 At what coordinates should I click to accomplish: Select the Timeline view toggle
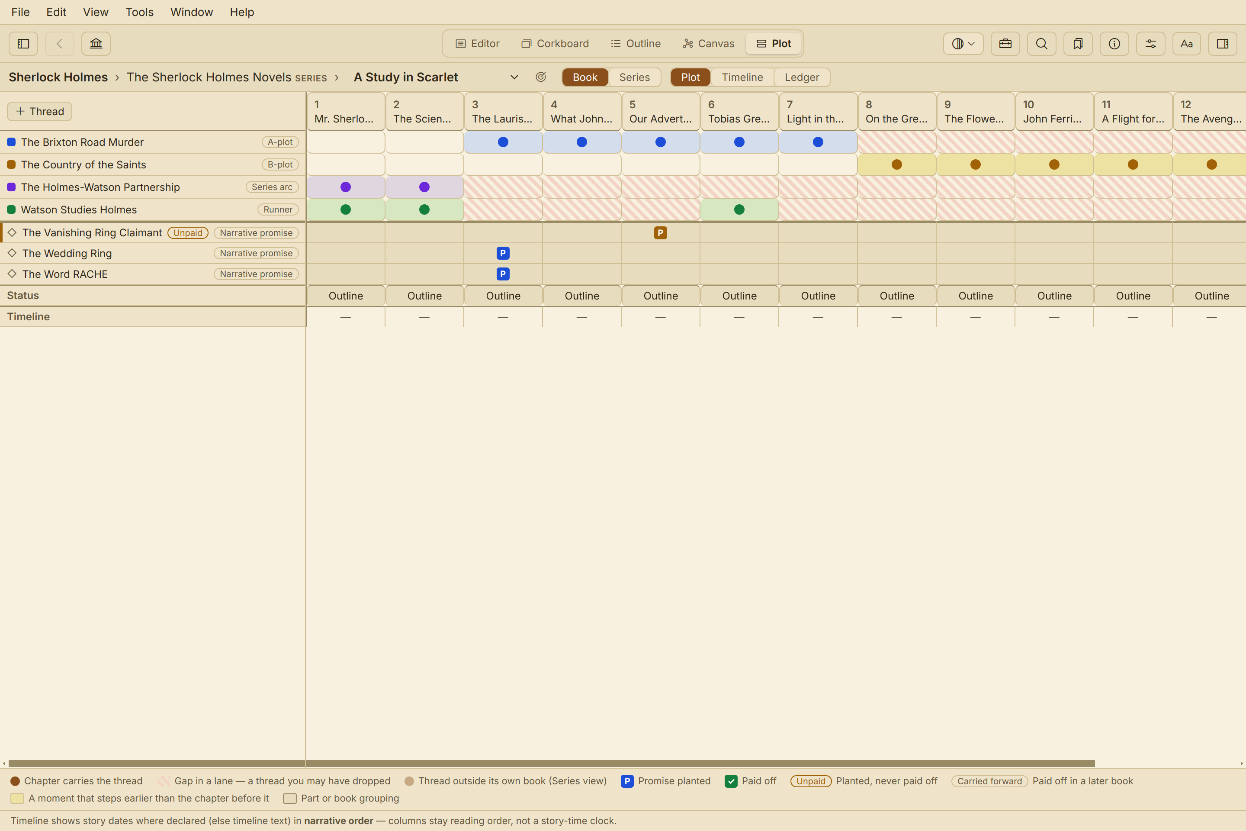[x=742, y=77]
